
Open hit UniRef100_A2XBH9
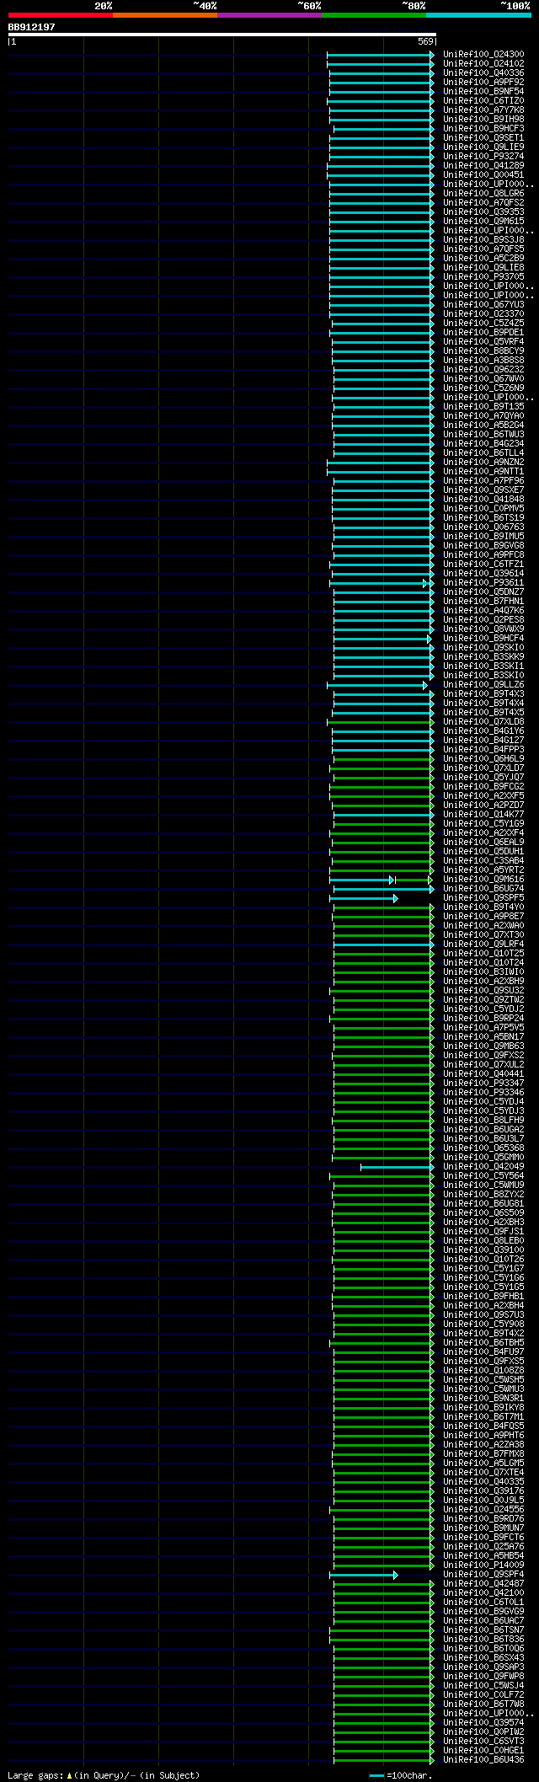coord(483,982)
